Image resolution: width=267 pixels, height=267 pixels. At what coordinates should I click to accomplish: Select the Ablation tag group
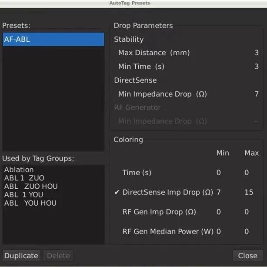(19, 170)
